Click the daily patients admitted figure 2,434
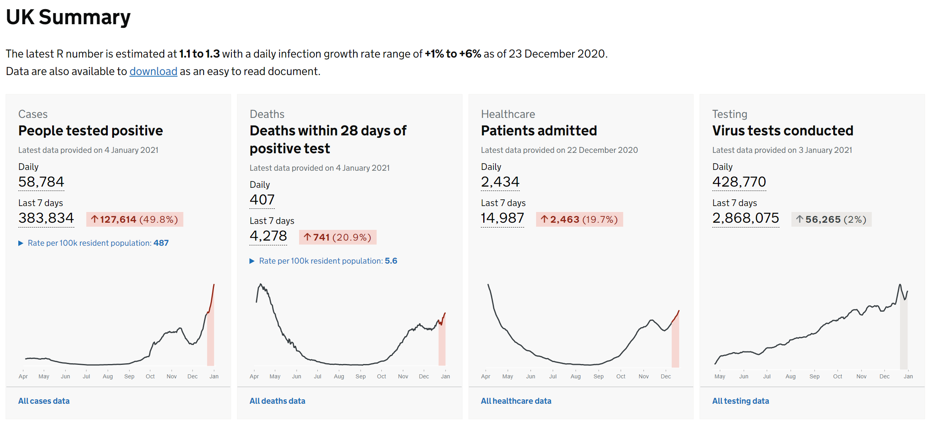The height and width of the screenshot is (424, 933). coord(500,182)
